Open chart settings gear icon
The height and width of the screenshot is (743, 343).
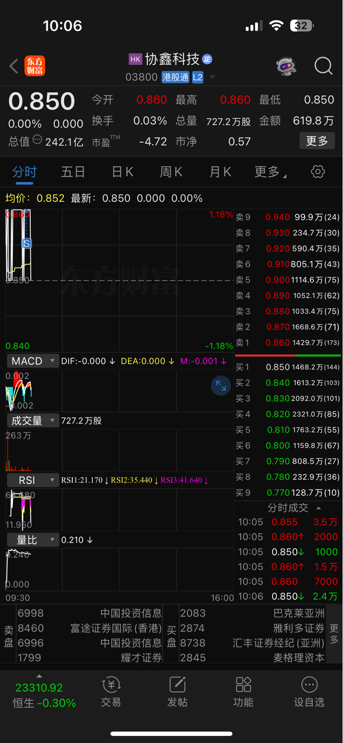click(318, 171)
